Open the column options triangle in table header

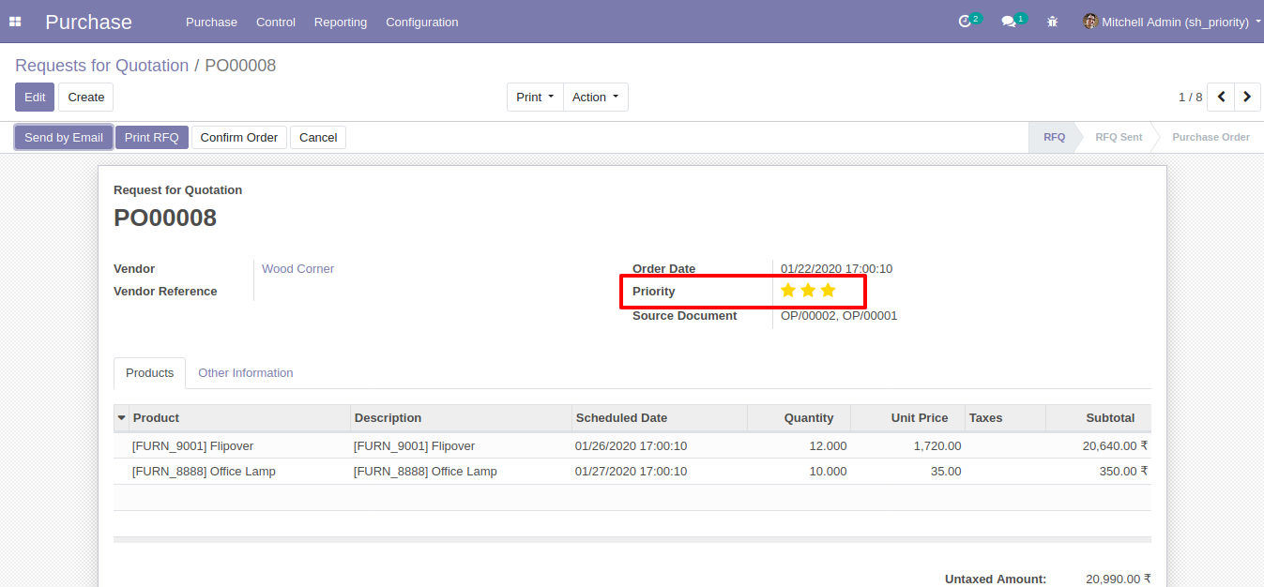(x=121, y=418)
